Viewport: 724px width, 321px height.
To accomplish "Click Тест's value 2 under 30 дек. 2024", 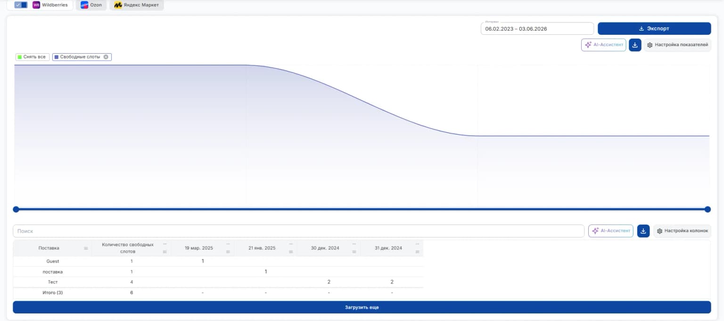I will [x=329, y=282].
